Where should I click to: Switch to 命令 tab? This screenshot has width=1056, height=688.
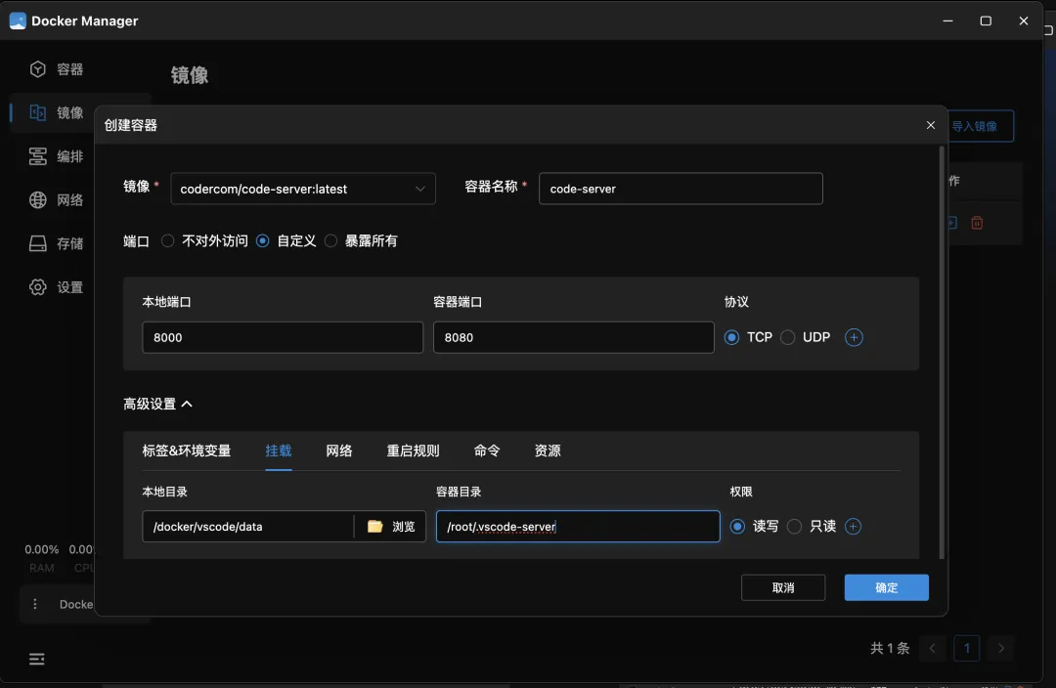coord(487,451)
